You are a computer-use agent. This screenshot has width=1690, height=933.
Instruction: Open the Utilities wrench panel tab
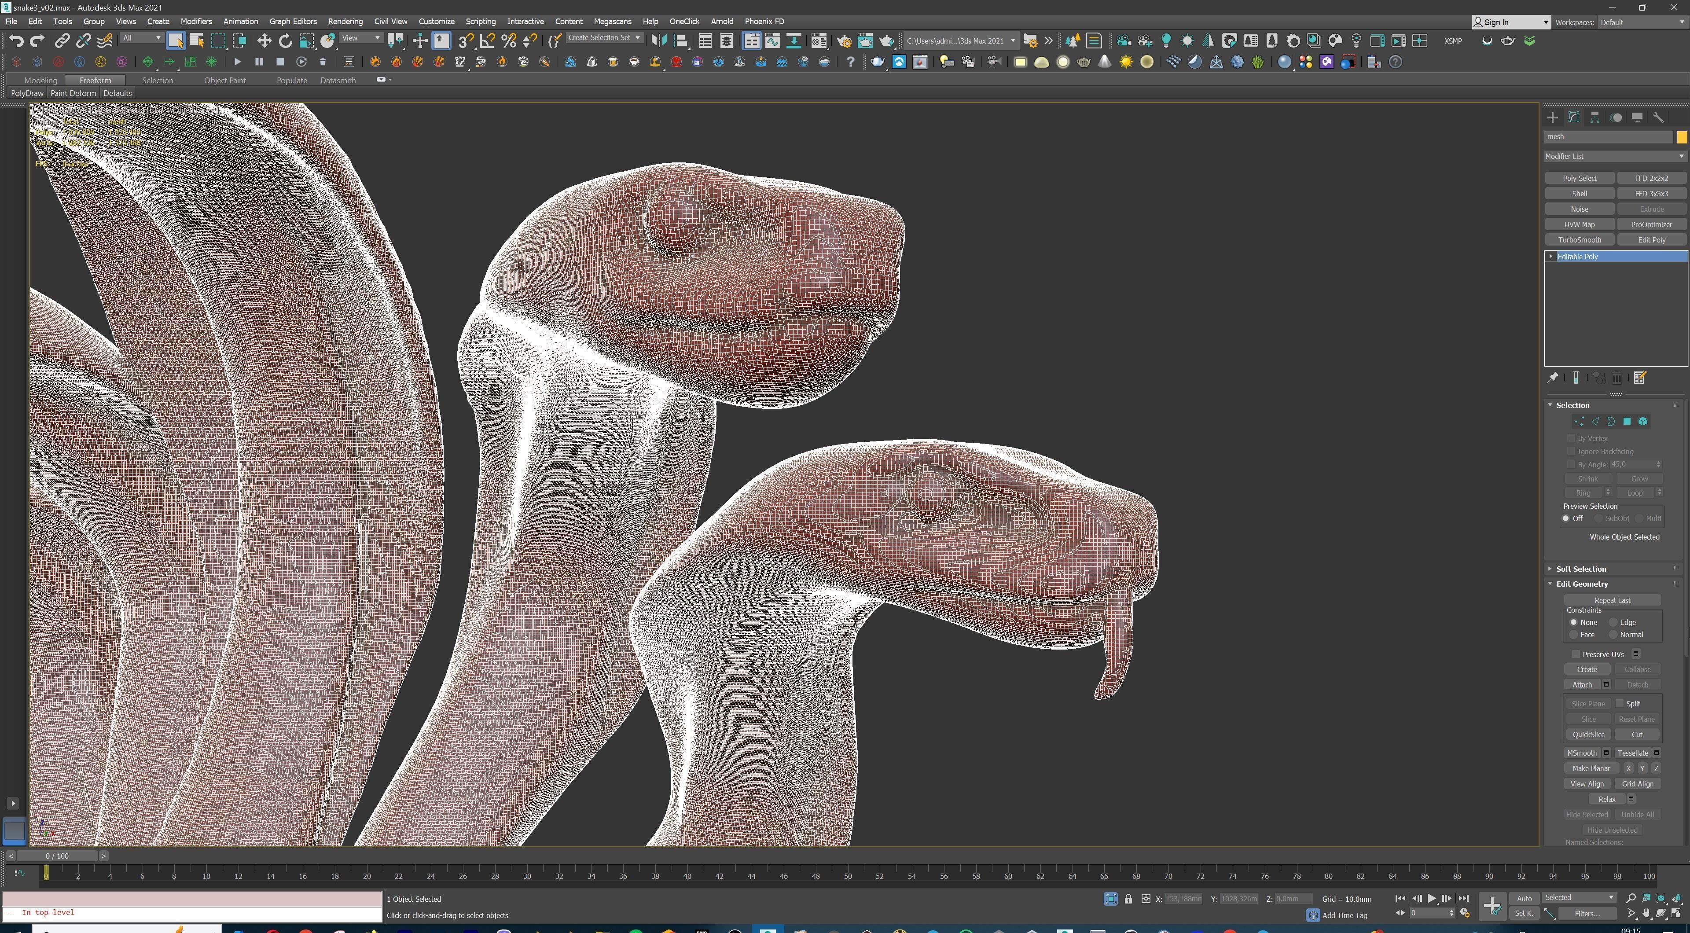(1658, 118)
